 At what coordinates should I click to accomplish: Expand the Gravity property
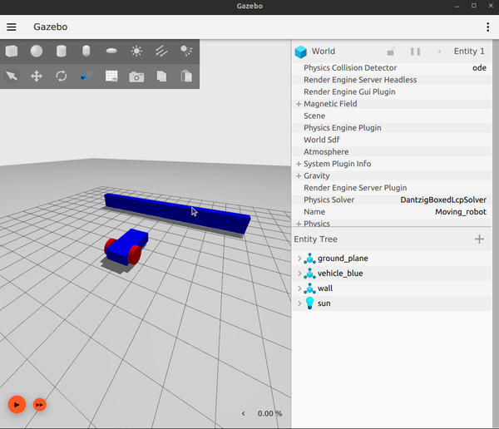[x=299, y=176]
